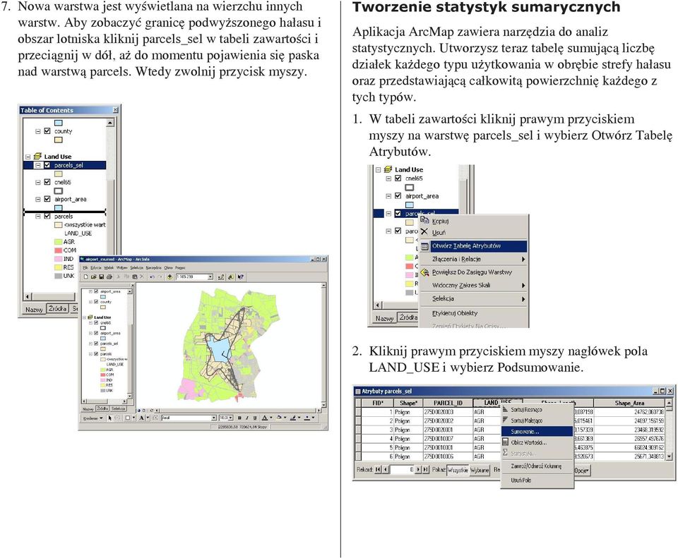Image resolution: width=678 pixels, height=558 pixels.
Task: Choose Etykietuj Obiekty from the layer menu
Action: pos(473,313)
